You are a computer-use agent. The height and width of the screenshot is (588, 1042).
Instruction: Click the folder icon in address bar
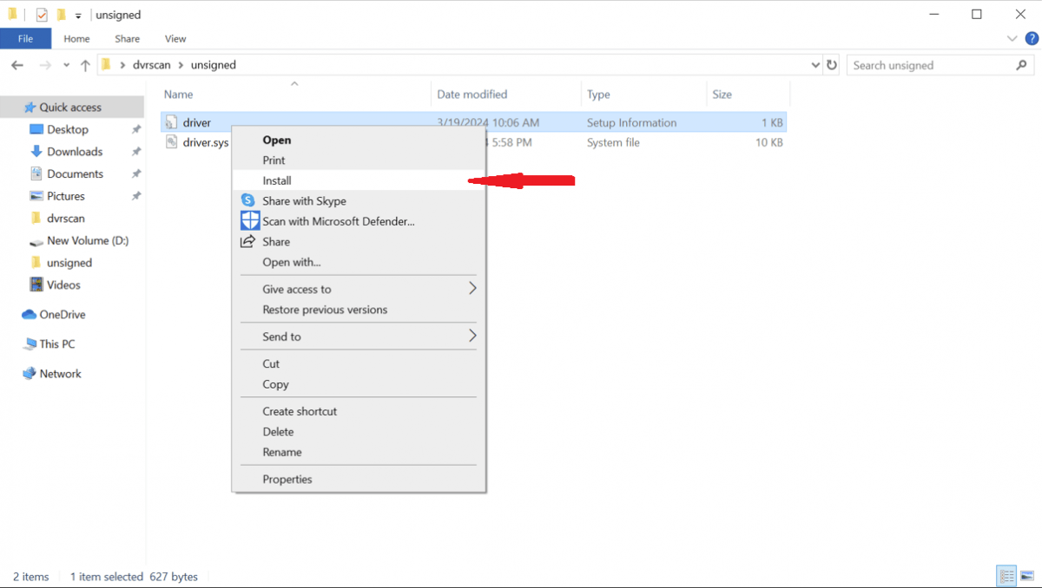[x=107, y=65]
